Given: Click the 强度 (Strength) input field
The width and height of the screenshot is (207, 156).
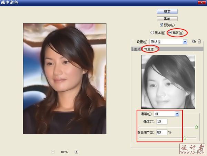Looking at the screenshot, I should [x=162, y=121].
